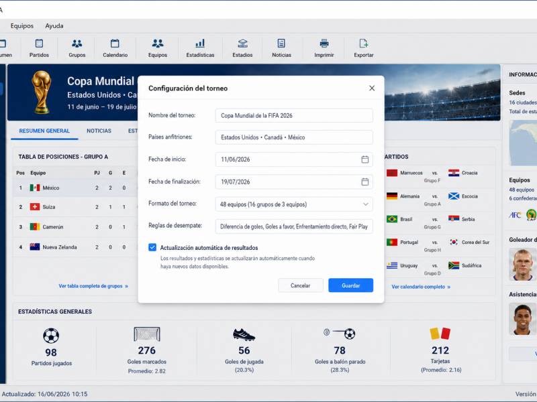537x402 pixels.
Task: Click the Escocia flag in matches list
Action: pyautogui.click(x=454, y=196)
